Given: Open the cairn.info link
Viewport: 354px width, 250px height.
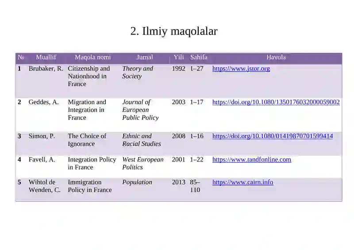Looking at the screenshot, I should pyautogui.click(x=242, y=182).
